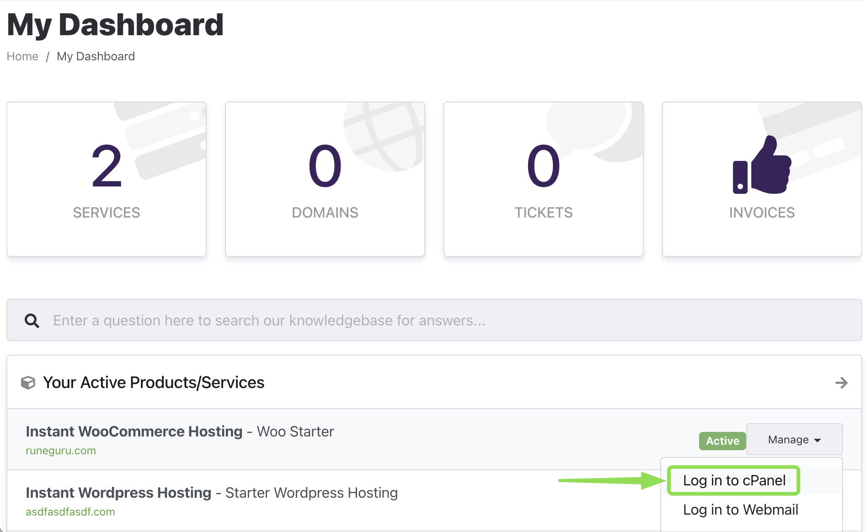Open Instant Wordpress Hosting service row

(x=118, y=493)
